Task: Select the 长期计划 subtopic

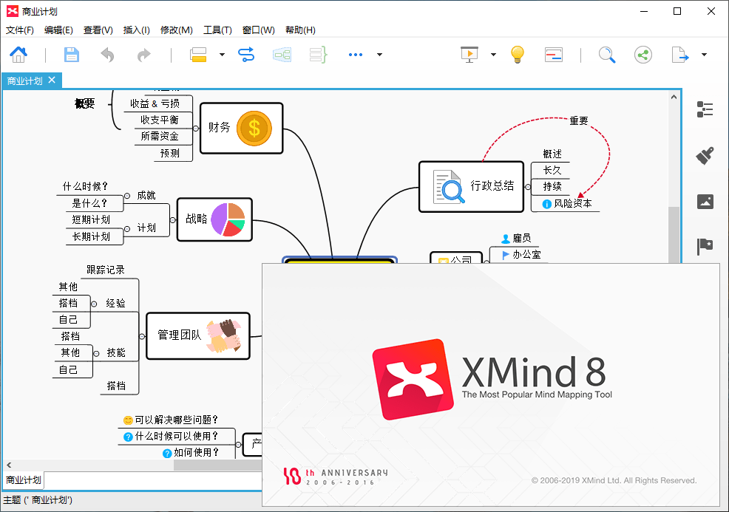Action: (x=91, y=236)
